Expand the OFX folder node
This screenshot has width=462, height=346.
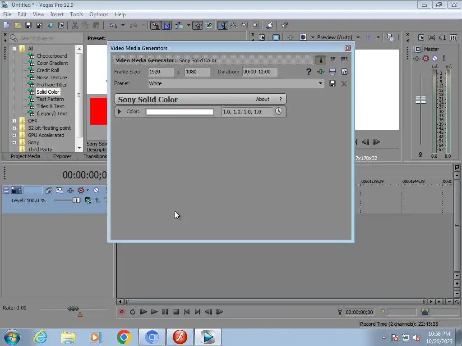click(14, 121)
